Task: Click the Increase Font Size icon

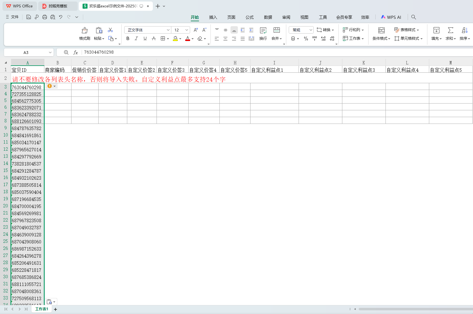Action: [196, 30]
